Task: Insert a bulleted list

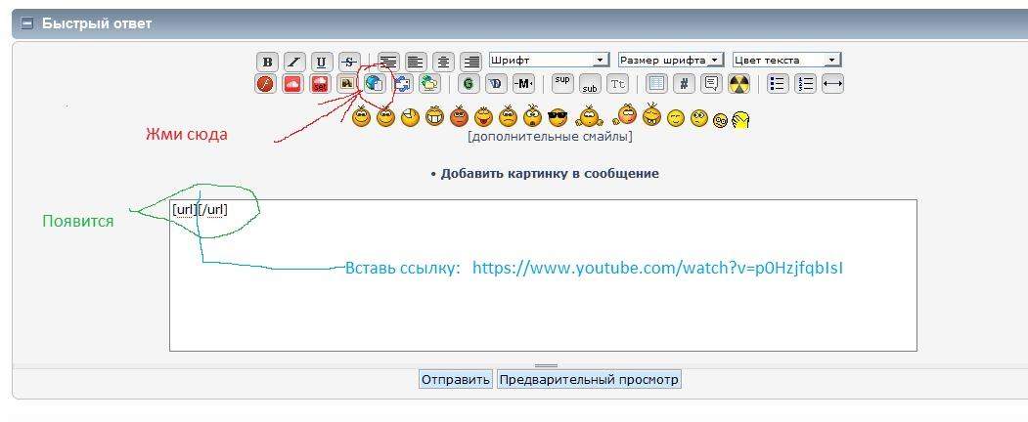Action: click(779, 84)
